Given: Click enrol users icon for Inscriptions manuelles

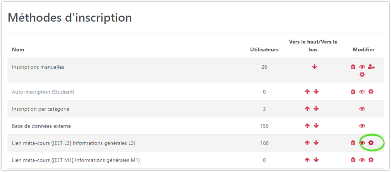Looking at the screenshot, I should [x=371, y=67].
